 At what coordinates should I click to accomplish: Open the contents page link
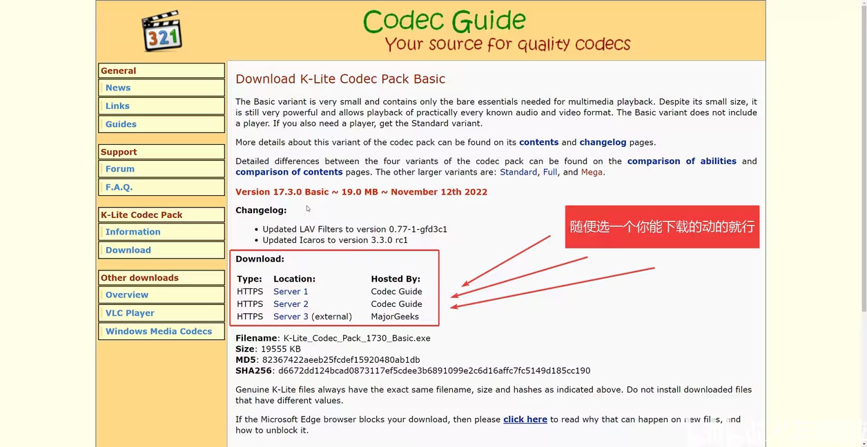click(538, 142)
